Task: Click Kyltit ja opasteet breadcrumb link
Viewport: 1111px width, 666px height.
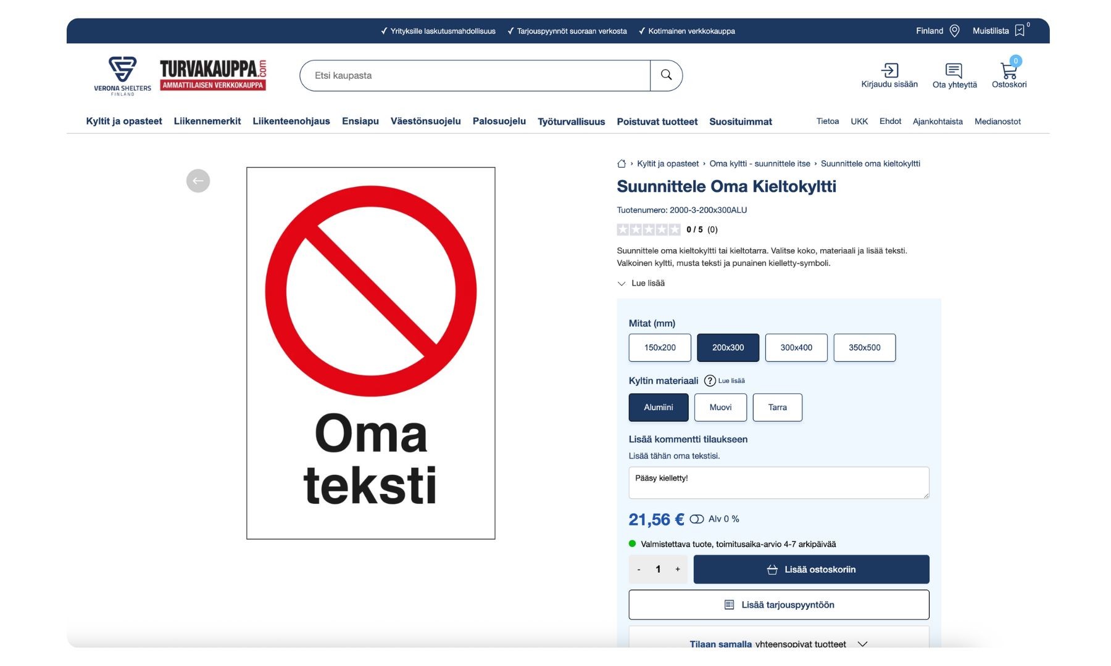Action: coord(668,163)
